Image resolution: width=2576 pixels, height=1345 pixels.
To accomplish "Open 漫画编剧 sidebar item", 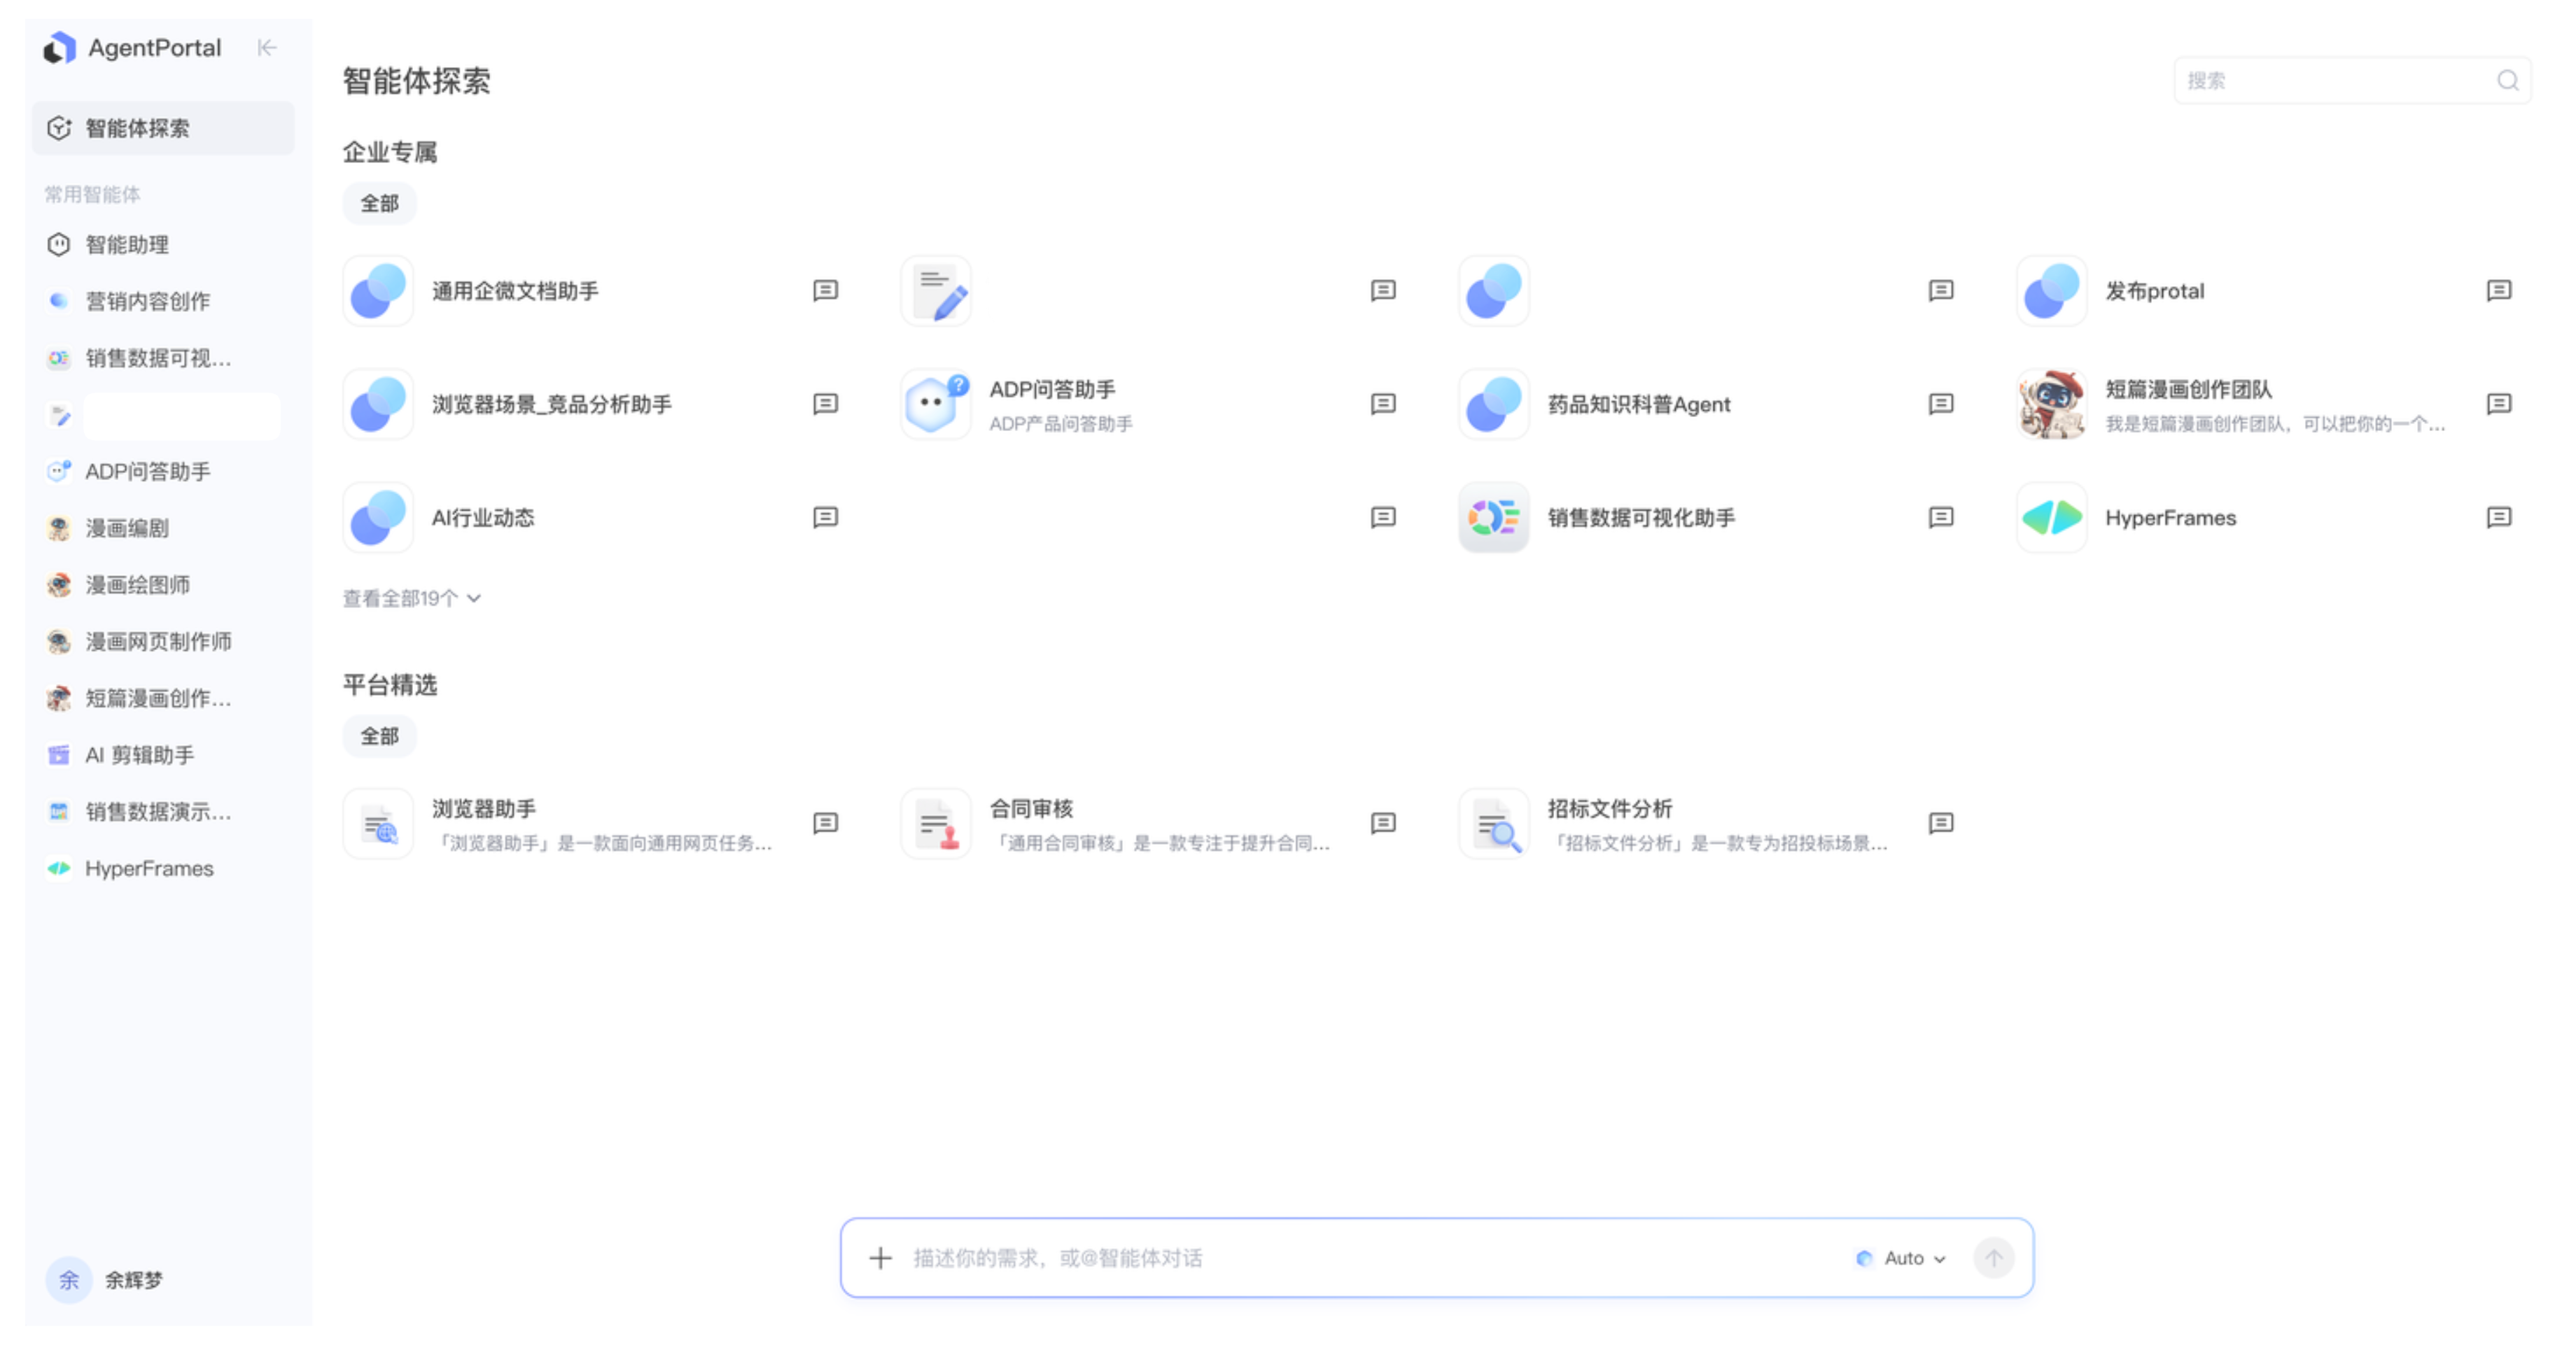I will click(x=163, y=528).
